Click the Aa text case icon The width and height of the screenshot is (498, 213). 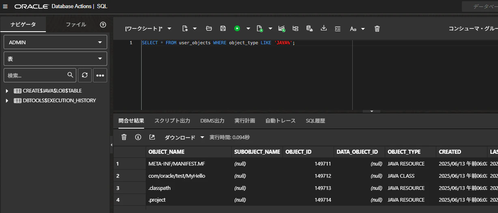(x=353, y=29)
